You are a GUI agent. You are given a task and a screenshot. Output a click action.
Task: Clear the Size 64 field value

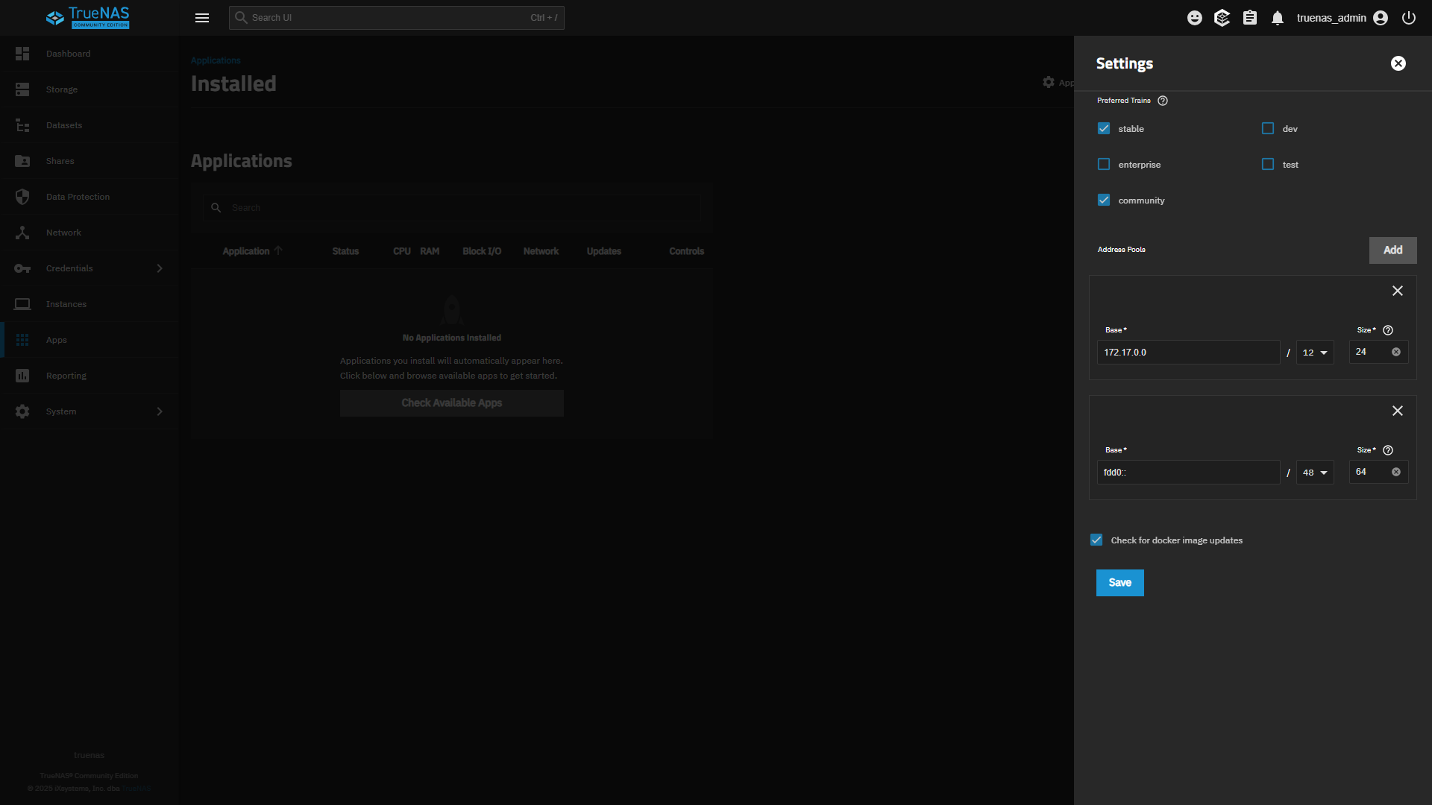point(1396,472)
